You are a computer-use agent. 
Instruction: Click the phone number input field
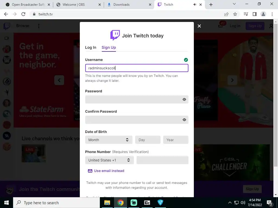click(162, 160)
